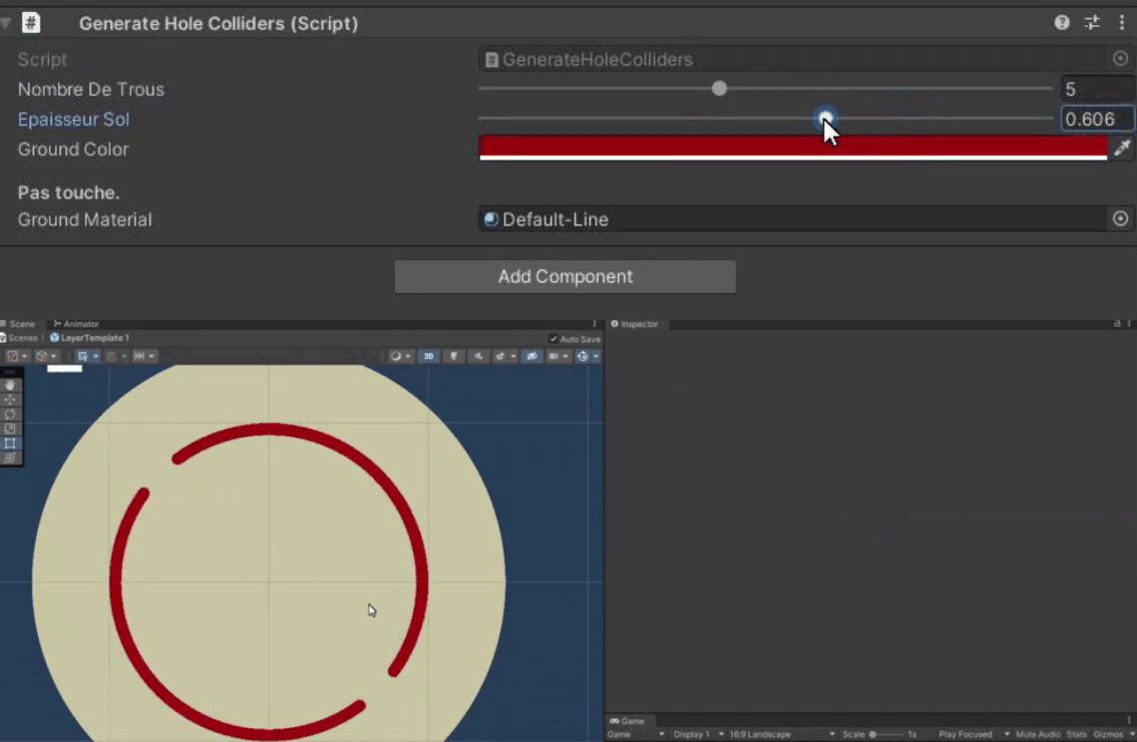The height and width of the screenshot is (742, 1137).
Task: Select the Transform tool
Action: 10,458
